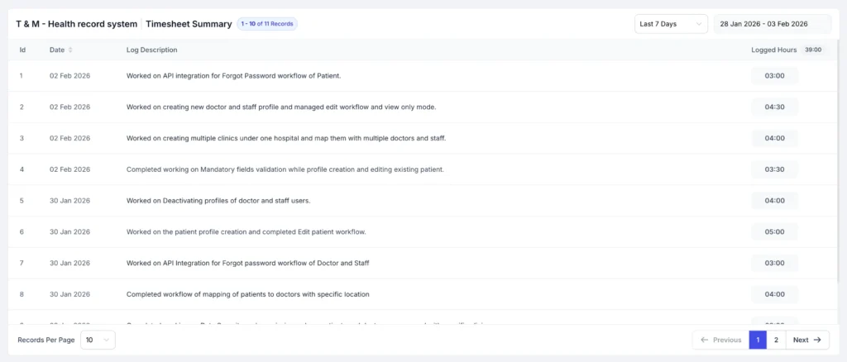Select the multiple clinics log row
The height and width of the screenshot is (362, 847).
[285, 138]
